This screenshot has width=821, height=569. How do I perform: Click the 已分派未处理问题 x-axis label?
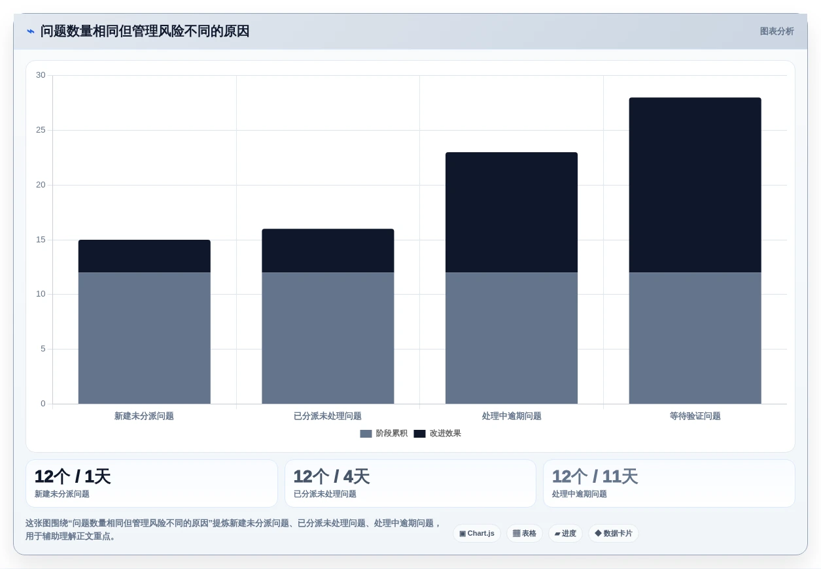pyautogui.click(x=328, y=416)
